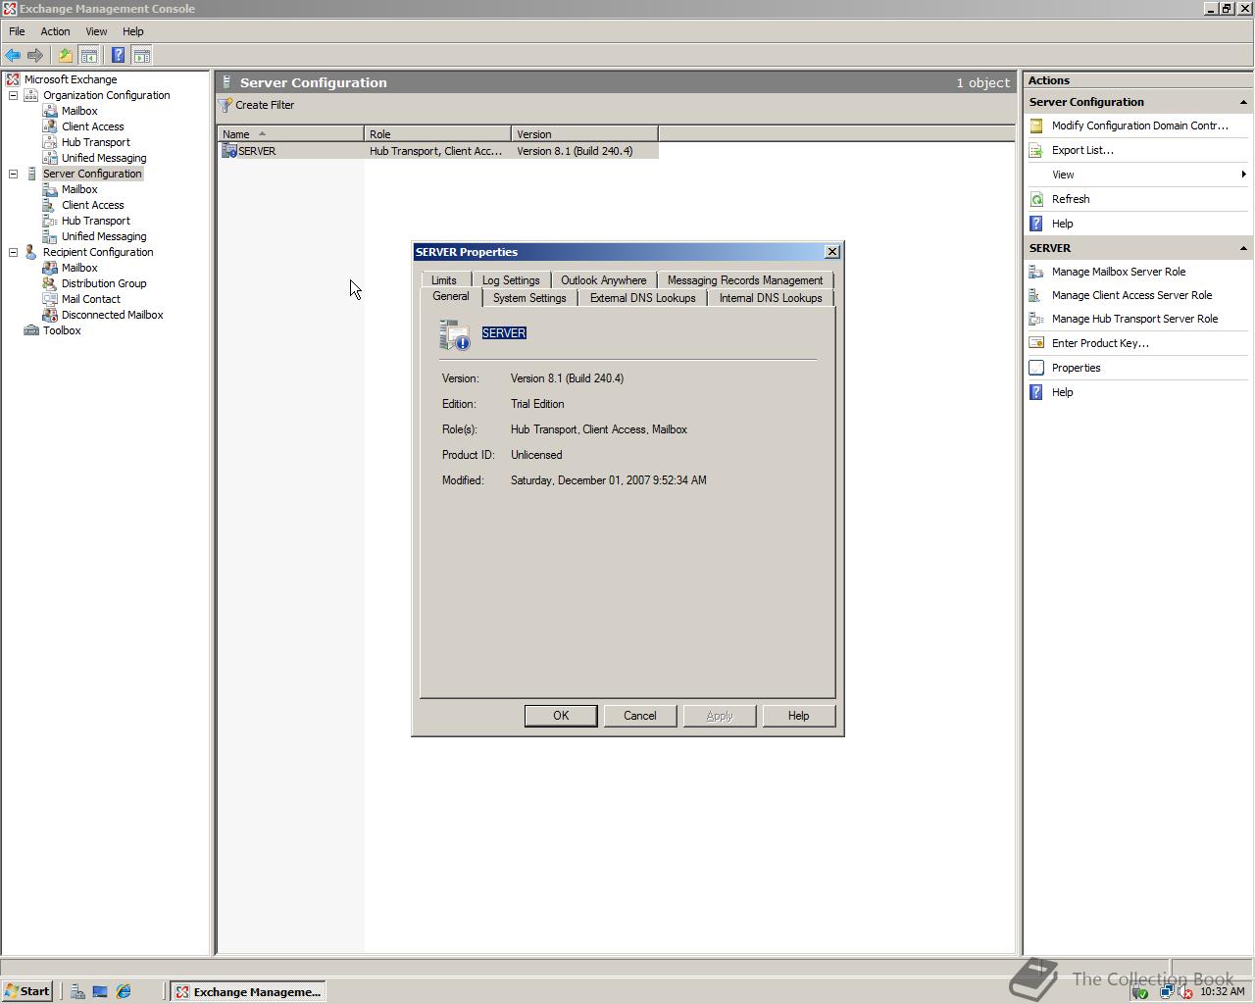Screen dimensions: 1255x1004
Task: Click Export List action icon
Action: [1036, 150]
